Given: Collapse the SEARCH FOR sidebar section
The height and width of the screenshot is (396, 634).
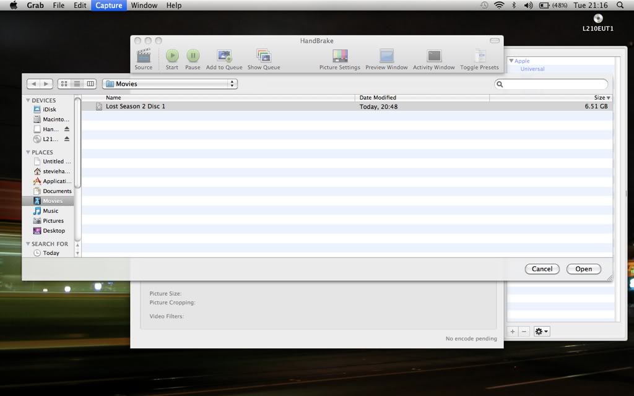Looking at the screenshot, I should coord(28,244).
